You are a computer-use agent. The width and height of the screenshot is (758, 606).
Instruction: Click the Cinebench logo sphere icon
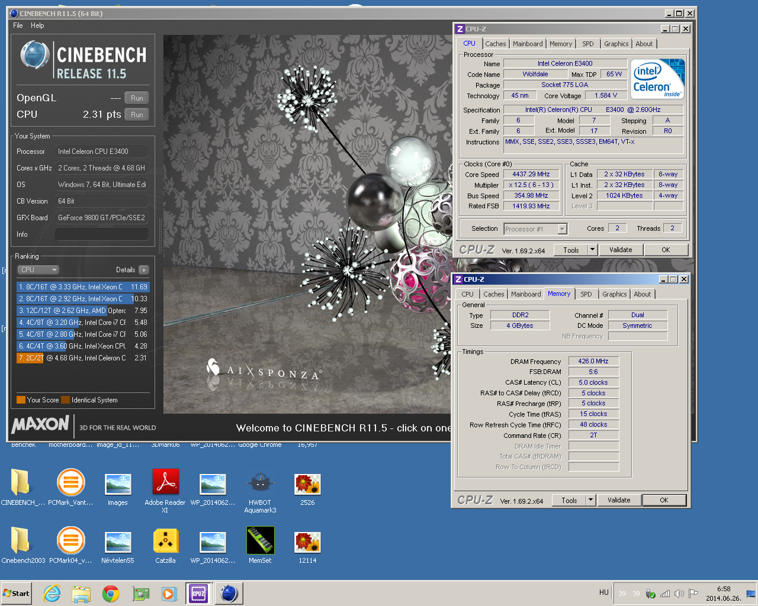pyautogui.click(x=34, y=55)
